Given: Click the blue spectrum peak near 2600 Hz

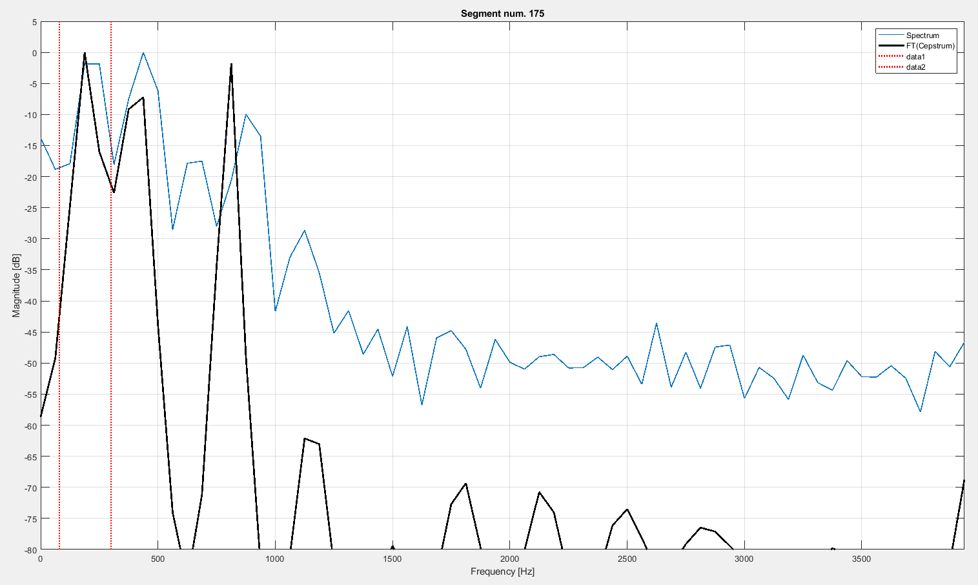Looking at the screenshot, I should [657, 323].
